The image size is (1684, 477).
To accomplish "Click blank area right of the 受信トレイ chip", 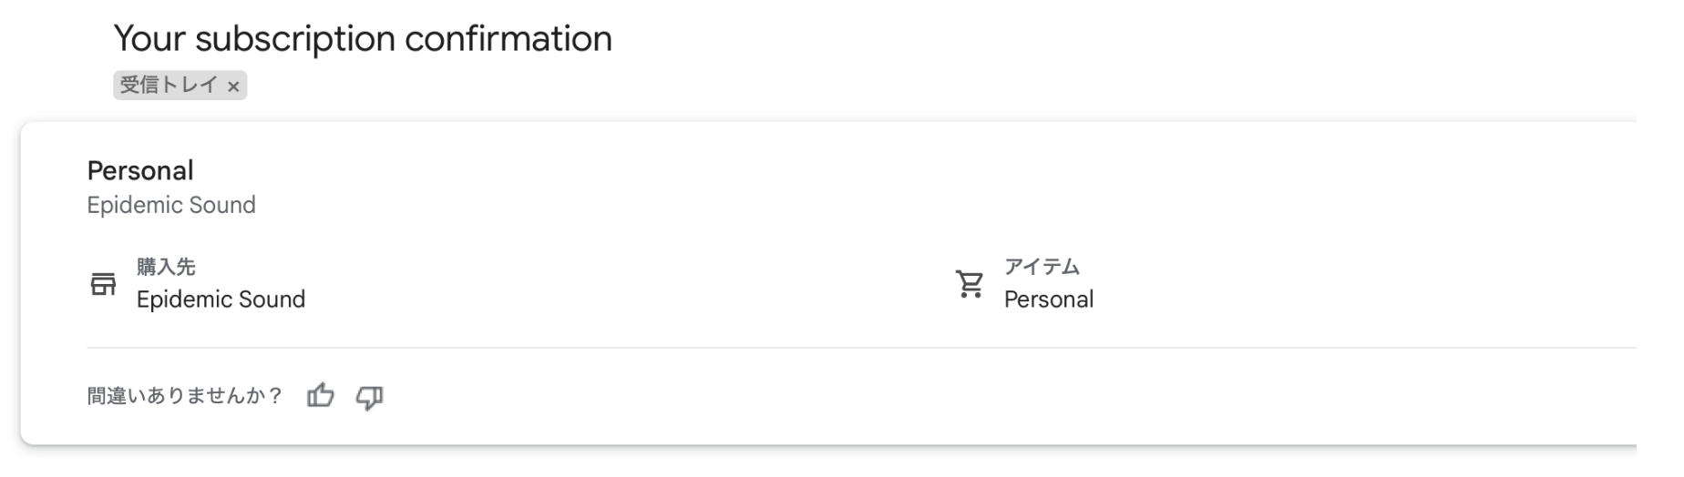I will [638, 86].
